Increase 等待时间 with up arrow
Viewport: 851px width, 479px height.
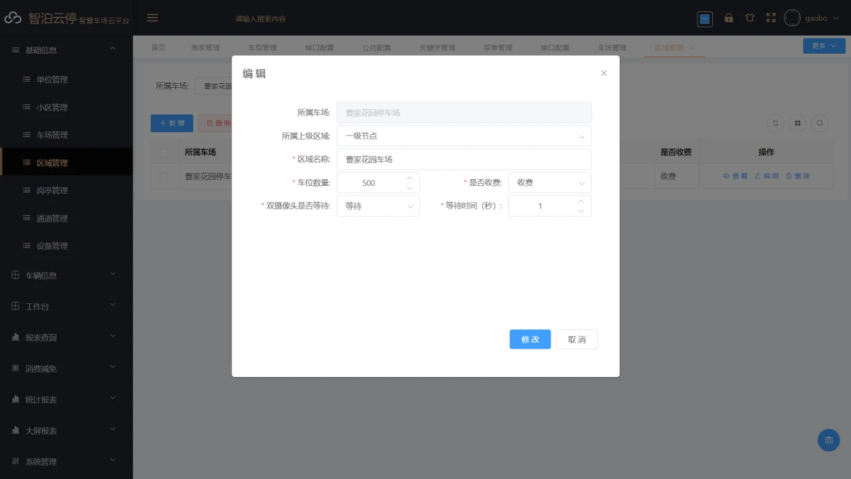click(x=581, y=201)
